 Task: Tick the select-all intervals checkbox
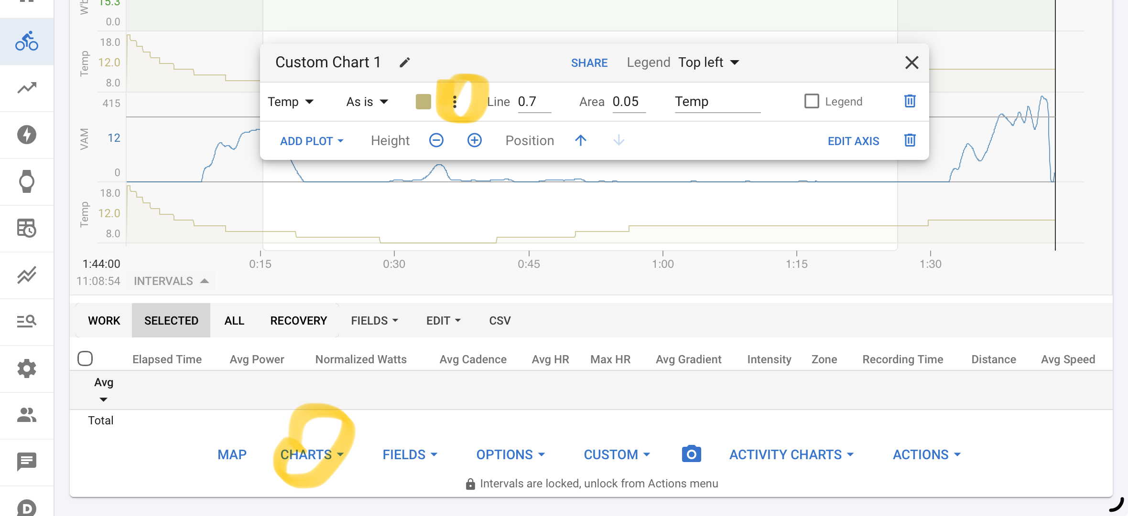pyautogui.click(x=85, y=358)
